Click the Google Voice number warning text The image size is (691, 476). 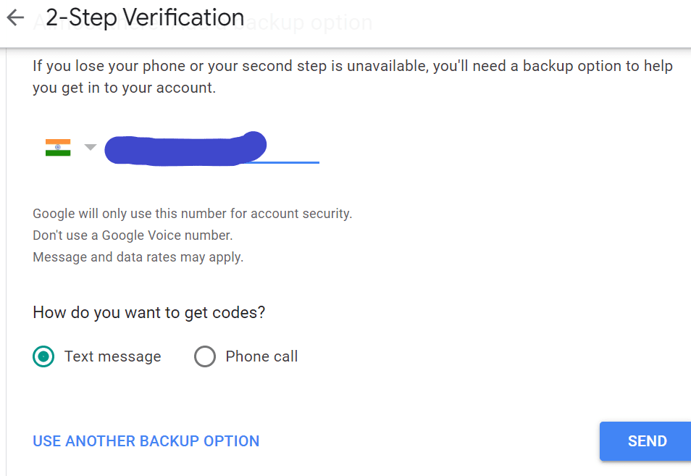point(133,235)
